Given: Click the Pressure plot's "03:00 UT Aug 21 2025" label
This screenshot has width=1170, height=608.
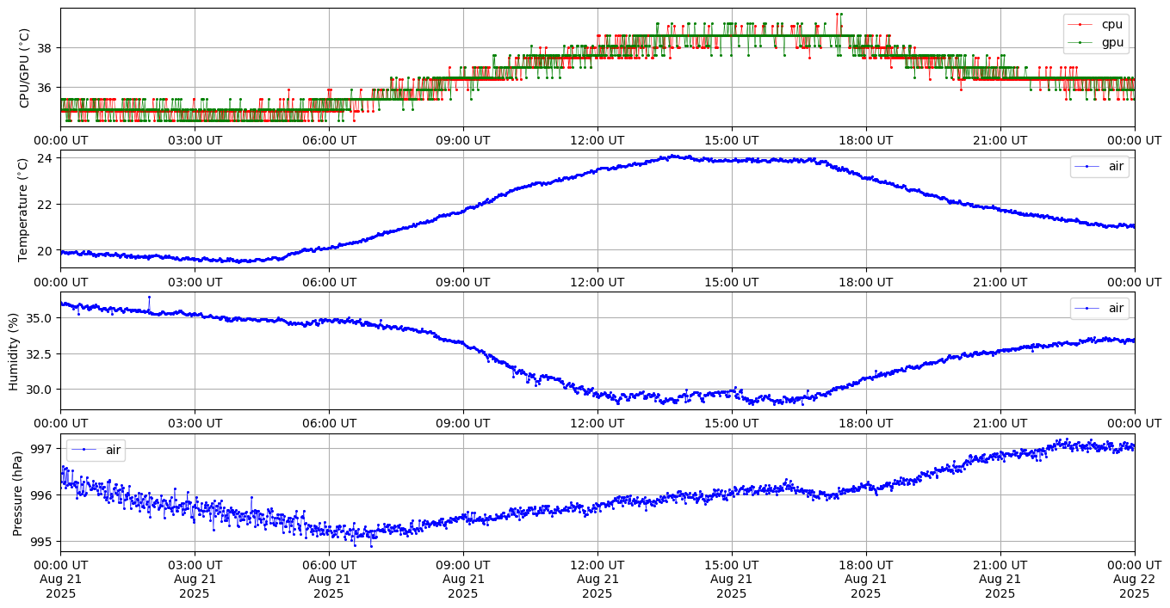Looking at the screenshot, I should [195, 580].
